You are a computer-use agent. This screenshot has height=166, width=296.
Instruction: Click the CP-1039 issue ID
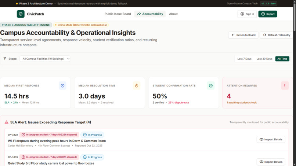(x=13, y=157)
